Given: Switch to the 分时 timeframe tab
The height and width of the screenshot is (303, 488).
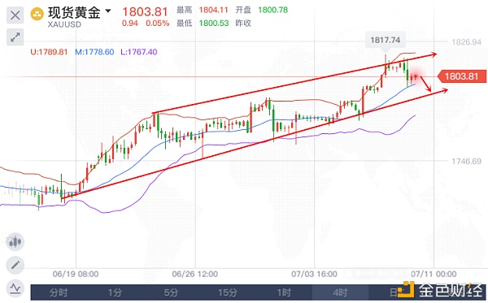Looking at the screenshot, I should [59, 292].
